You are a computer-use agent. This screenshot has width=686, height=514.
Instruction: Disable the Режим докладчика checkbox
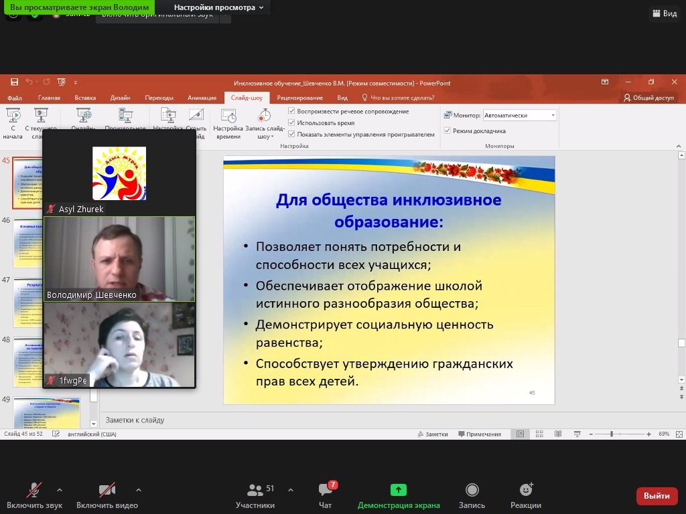(448, 131)
